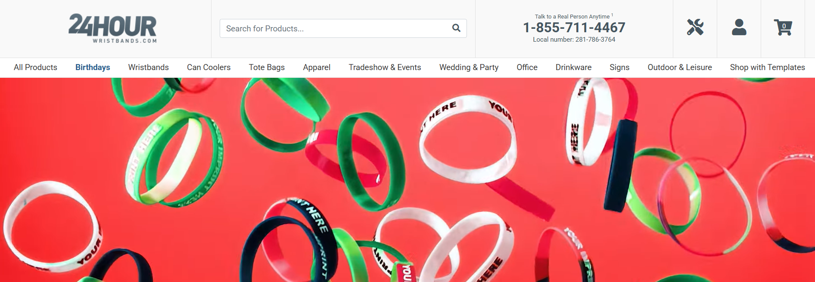Open the Tote Bags menu
This screenshot has height=282, width=815.
[267, 67]
